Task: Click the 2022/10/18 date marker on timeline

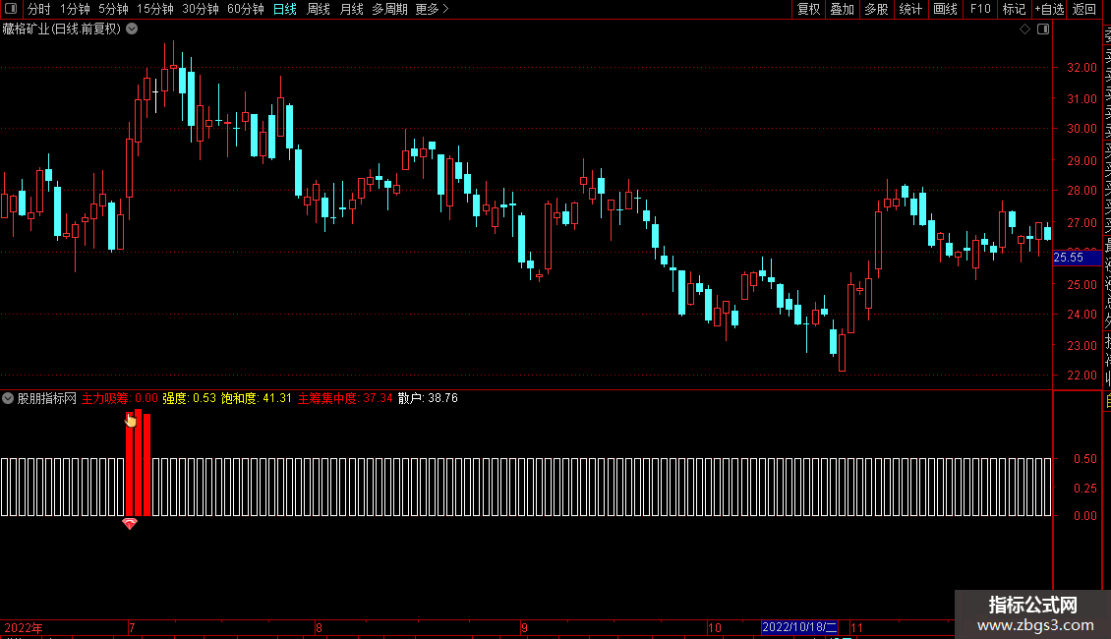Action: 799,627
